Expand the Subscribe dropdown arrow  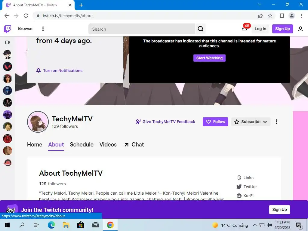pyautogui.click(x=265, y=122)
